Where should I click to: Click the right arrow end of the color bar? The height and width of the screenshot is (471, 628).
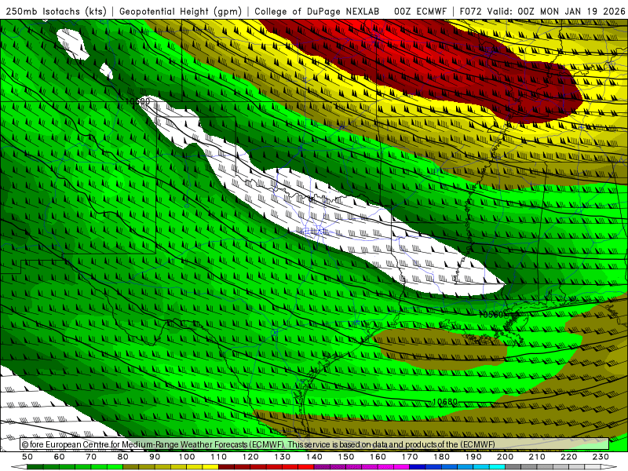pos(609,467)
